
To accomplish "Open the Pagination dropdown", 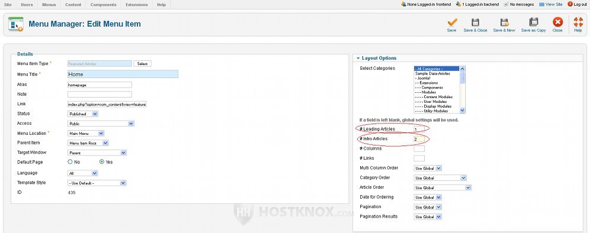I will [x=428, y=207].
